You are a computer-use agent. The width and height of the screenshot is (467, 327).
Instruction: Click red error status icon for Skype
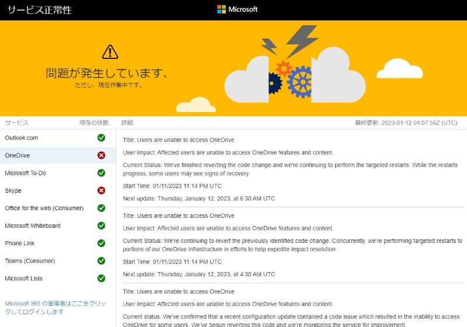pos(101,190)
